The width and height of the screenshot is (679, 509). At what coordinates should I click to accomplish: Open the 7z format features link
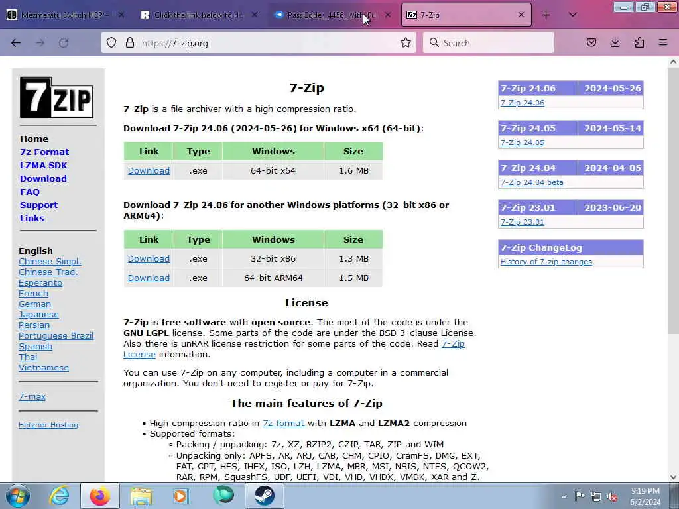click(283, 424)
